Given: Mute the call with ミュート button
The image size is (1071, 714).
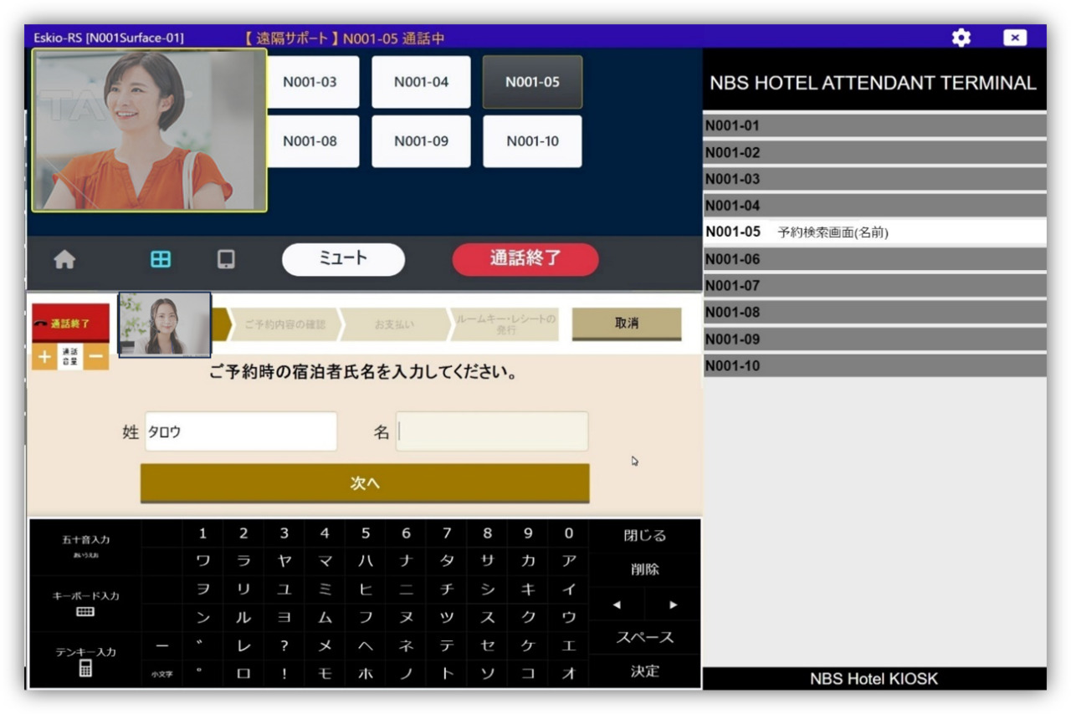Looking at the screenshot, I should (x=343, y=259).
